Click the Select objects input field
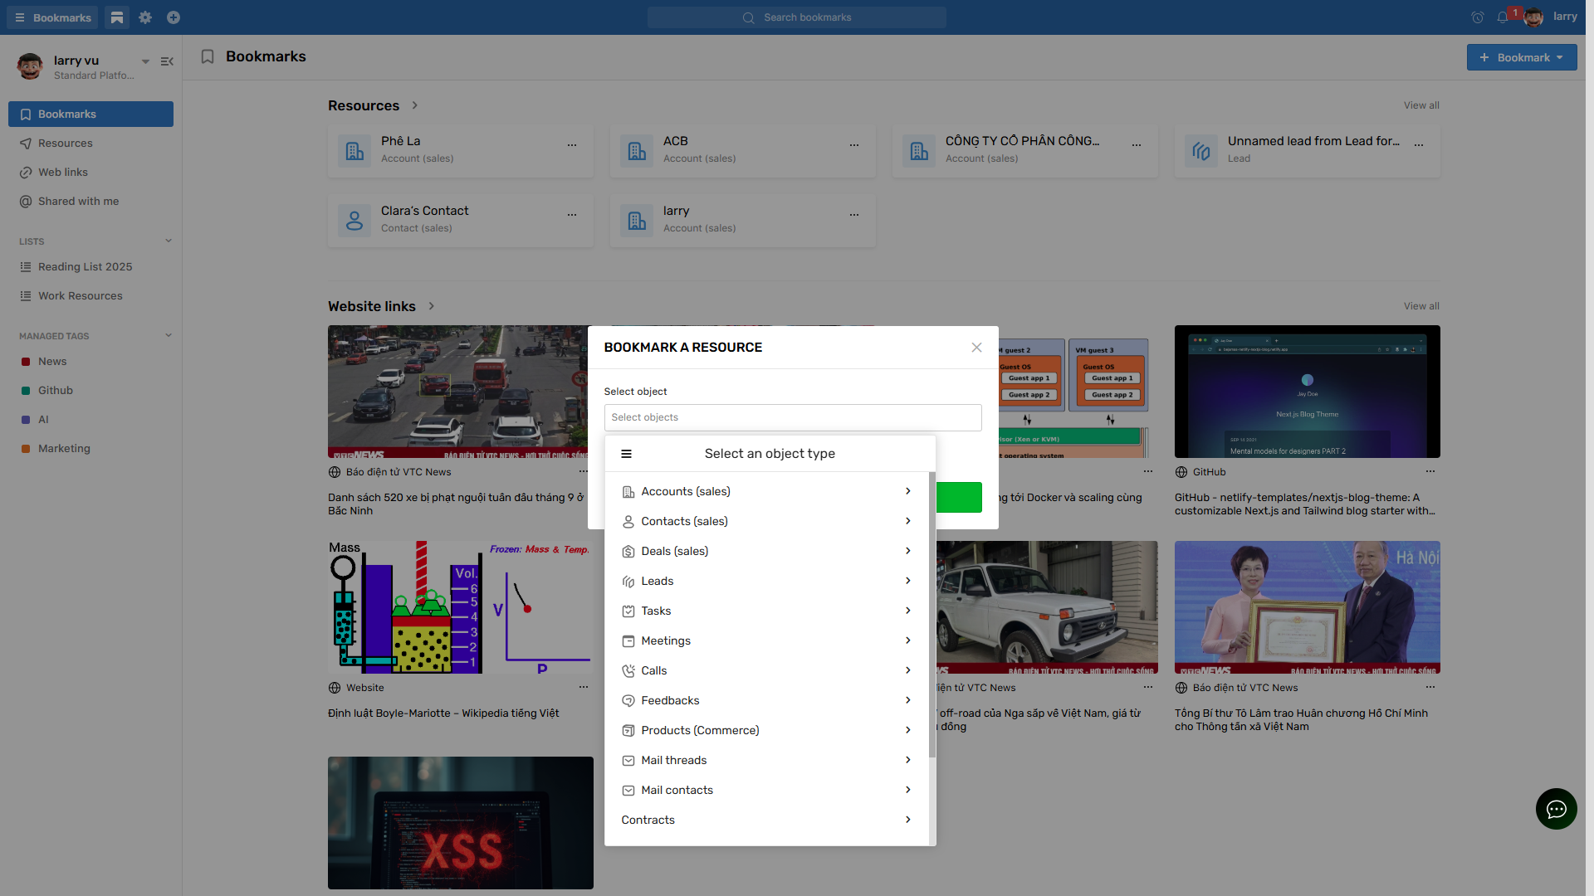The image size is (1594, 896). point(792,417)
